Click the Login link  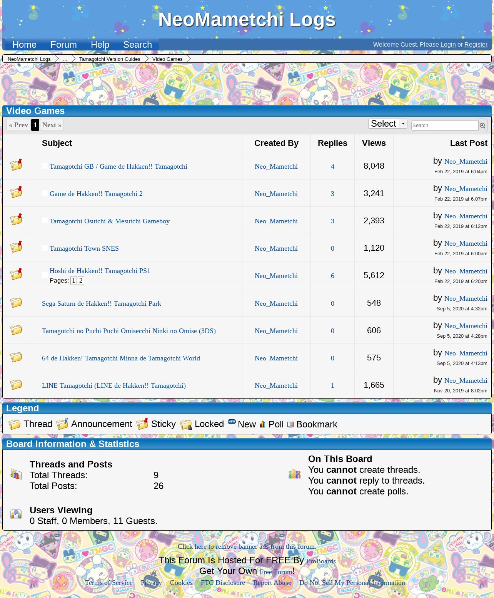coord(448,45)
